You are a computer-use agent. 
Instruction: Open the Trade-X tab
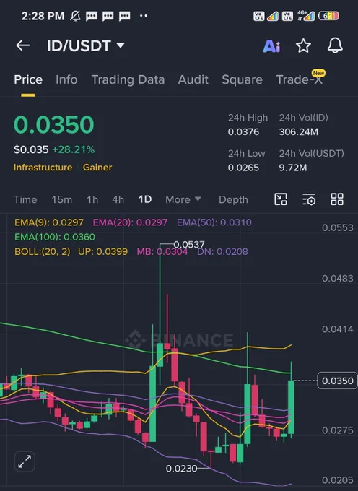click(x=300, y=79)
